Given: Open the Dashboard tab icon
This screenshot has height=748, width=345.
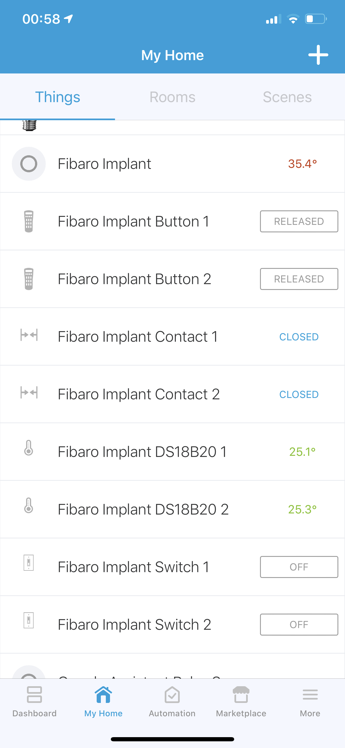Looking at the screenshot, I should coord(34,695).
